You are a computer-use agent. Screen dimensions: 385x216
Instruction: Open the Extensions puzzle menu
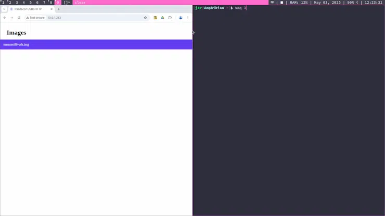coord(170,18)
